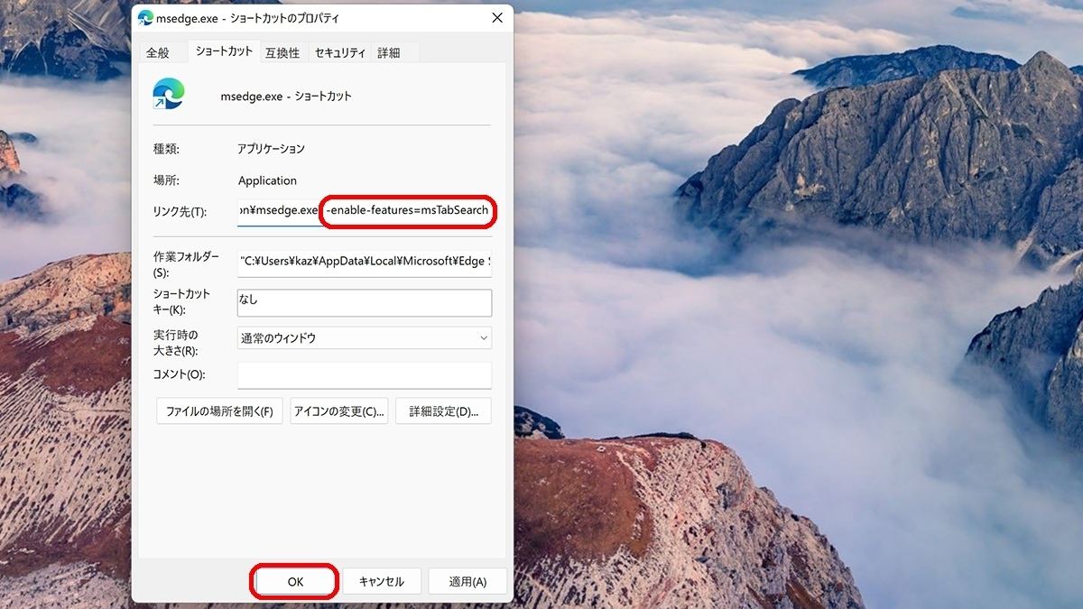Click in the 作業フォルダー field
The width and height of the screenshot is (1083, 609).
365,263
